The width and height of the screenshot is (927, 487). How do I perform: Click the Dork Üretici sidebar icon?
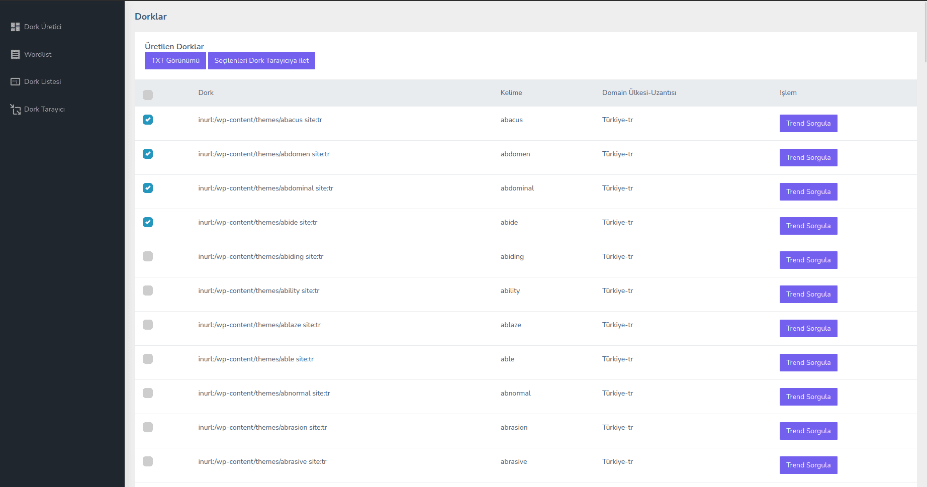tap(15, 27)
